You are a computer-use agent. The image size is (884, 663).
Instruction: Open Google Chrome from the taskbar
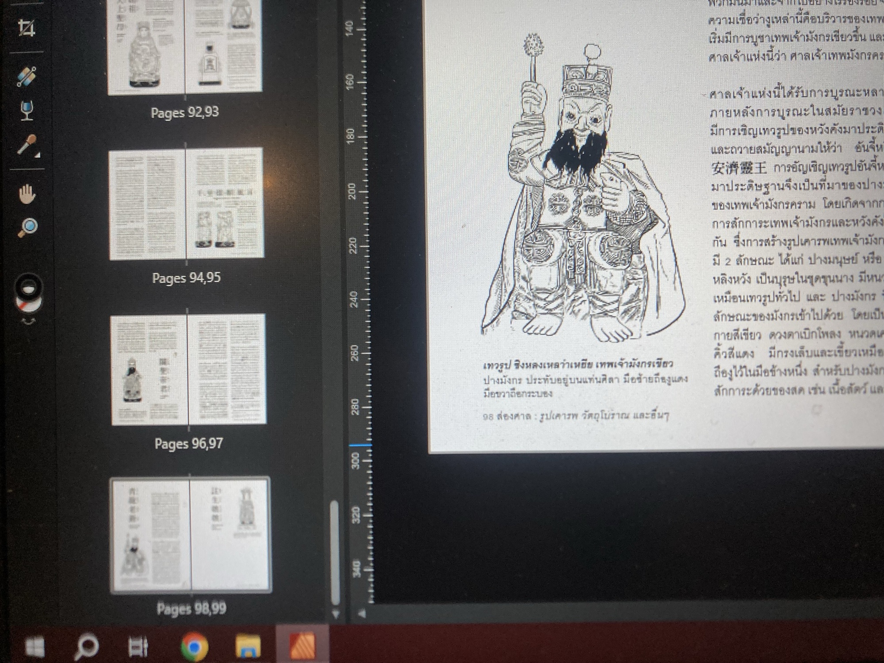194,647
